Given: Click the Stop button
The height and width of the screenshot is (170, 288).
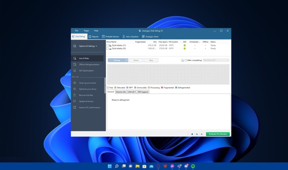Looking at the screenshot, I should (151, 60).
